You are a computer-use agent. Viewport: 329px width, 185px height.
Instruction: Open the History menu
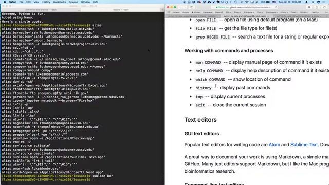46,2
